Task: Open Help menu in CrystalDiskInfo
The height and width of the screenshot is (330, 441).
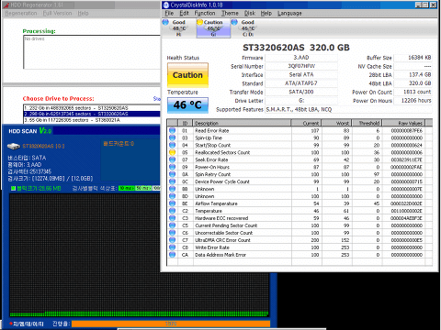Action: tap(266, 13)
